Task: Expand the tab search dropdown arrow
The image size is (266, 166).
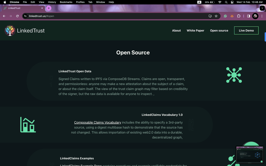Action: [262, 8]
